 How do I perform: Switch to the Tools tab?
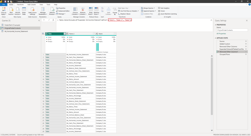(48, 5)
